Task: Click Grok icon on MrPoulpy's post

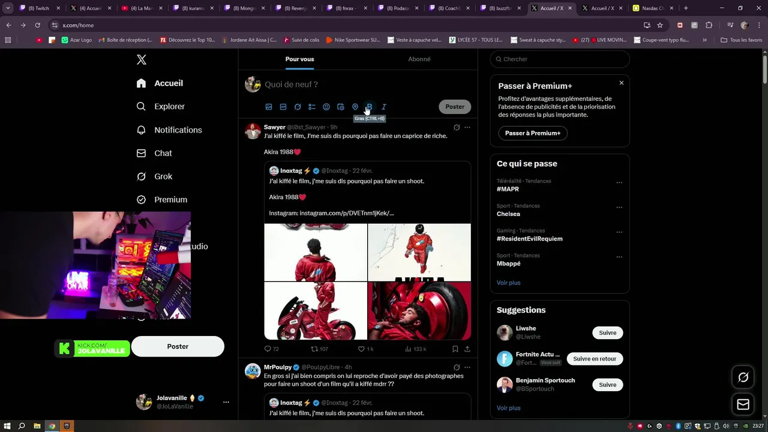Action: click(457, 367)
